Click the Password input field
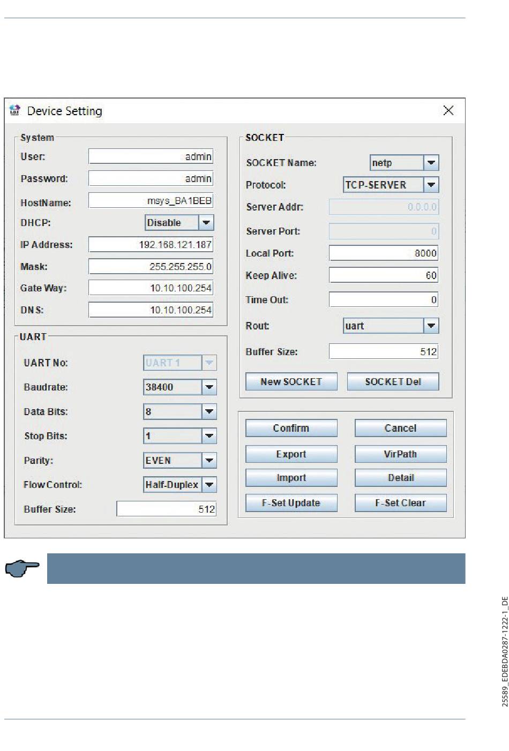Image resolution: width=509 pixels, height=751 pixels. [x=151, y=178]
